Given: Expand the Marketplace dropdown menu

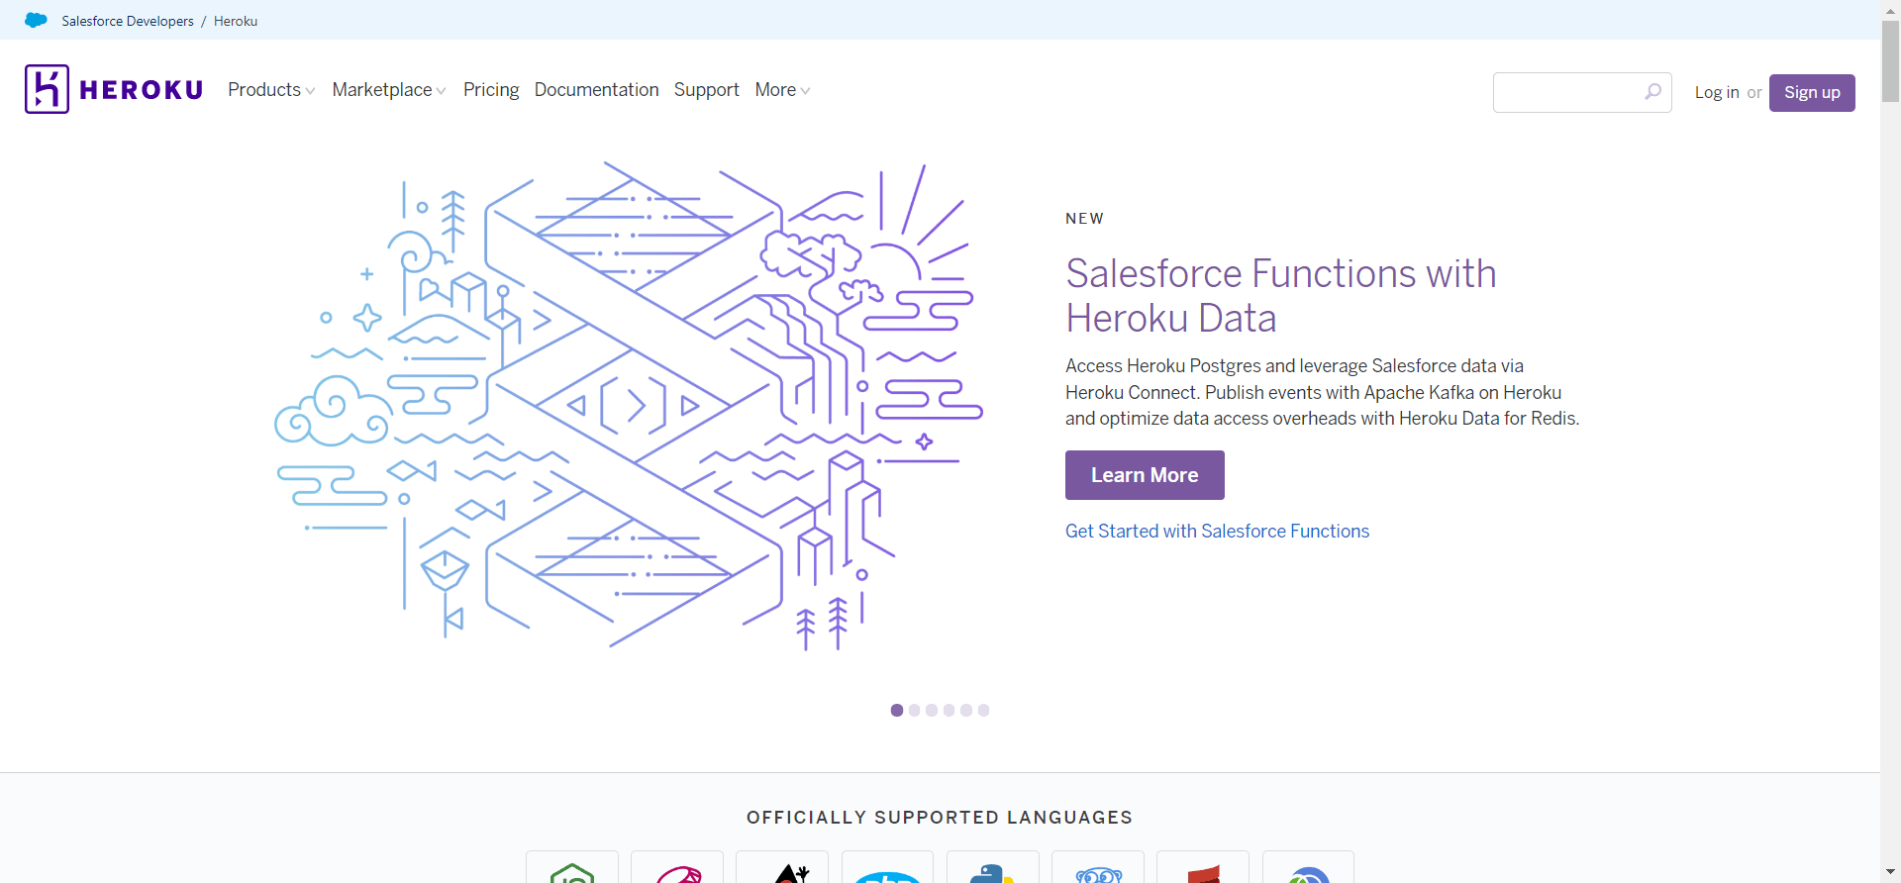Looking at the screenshot, I should pyautogui.click(x=389, y=90).
